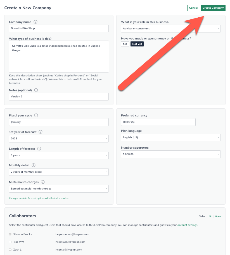Open role in this business dropdown
This screenshot has height=255, width=230.
[x=171, y=29]
